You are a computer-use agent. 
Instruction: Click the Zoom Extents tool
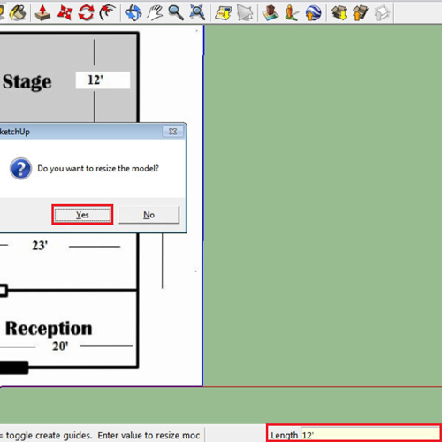coord(197,12)
